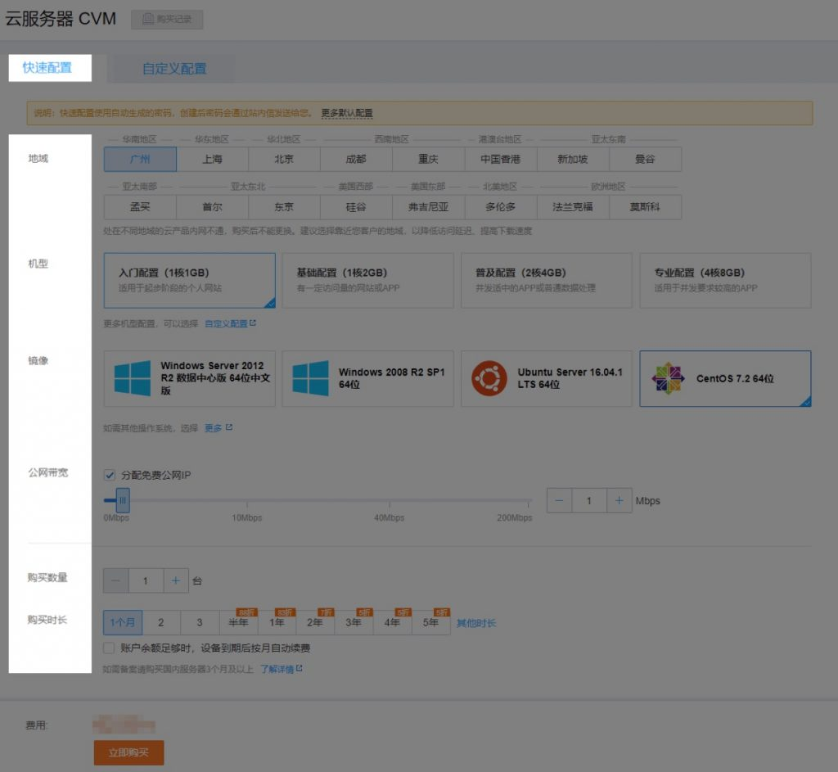Select the 2年 purchase duration
This screenshot has width=838, height=772.
click(315, 622)
